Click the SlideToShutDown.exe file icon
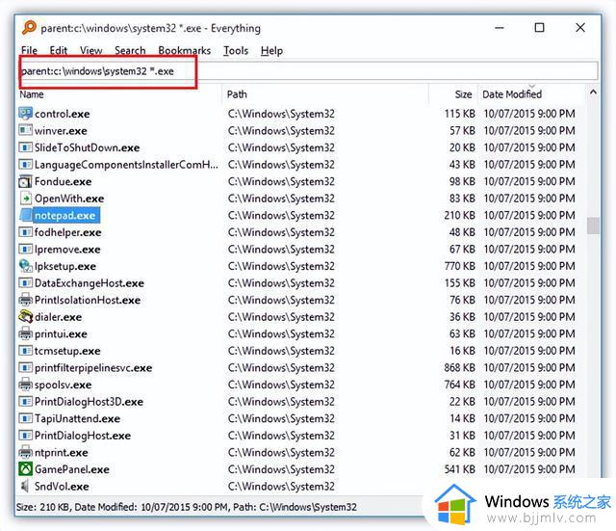Viewport: 616px width, 531px height. click(26, 147)
